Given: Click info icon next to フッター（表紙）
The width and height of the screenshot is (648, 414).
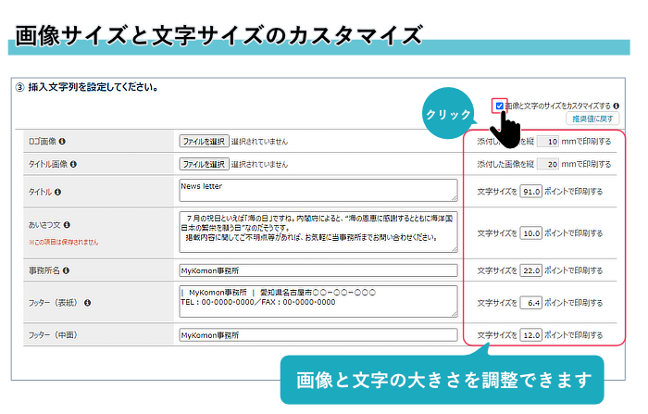Looking at the screenshot, I should pyautogui.click(x=86, y=302).
